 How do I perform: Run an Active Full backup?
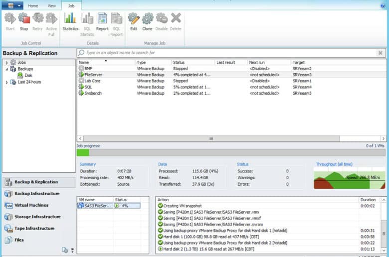point(51,24)
